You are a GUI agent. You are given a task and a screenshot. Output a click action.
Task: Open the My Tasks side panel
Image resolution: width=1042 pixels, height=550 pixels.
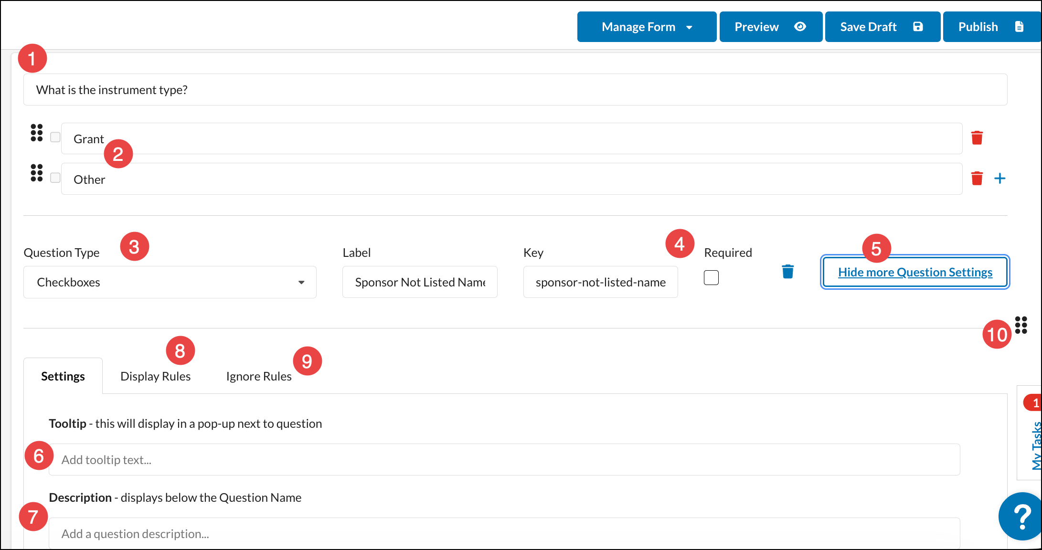(1035, 445)
